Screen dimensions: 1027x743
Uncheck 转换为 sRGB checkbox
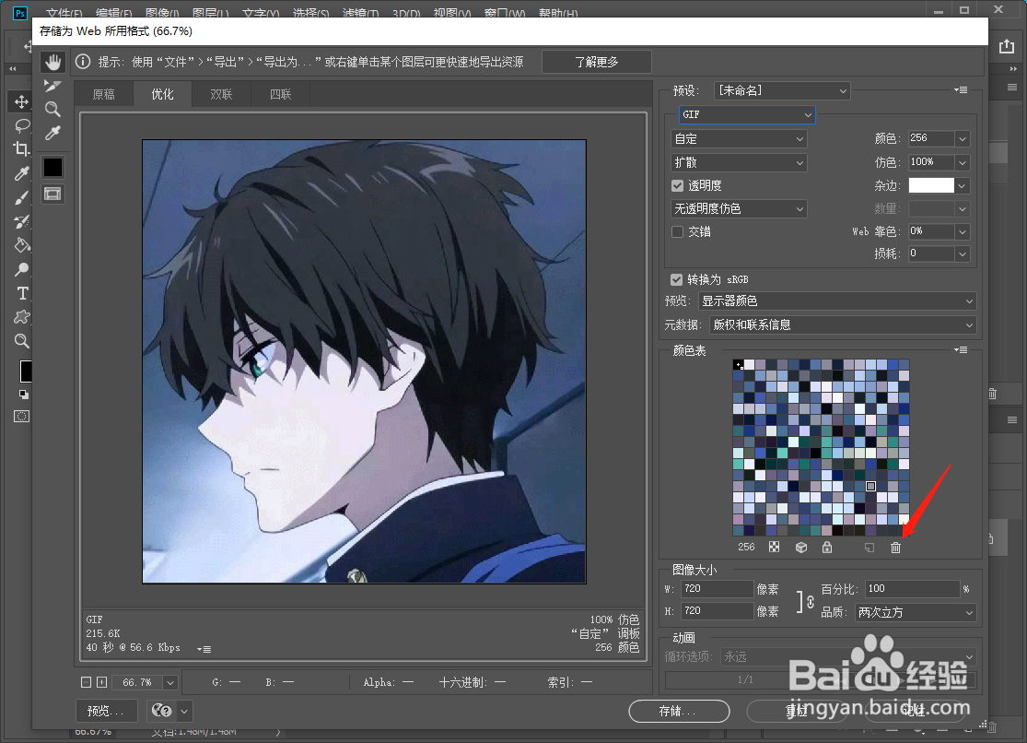(677, 279)
